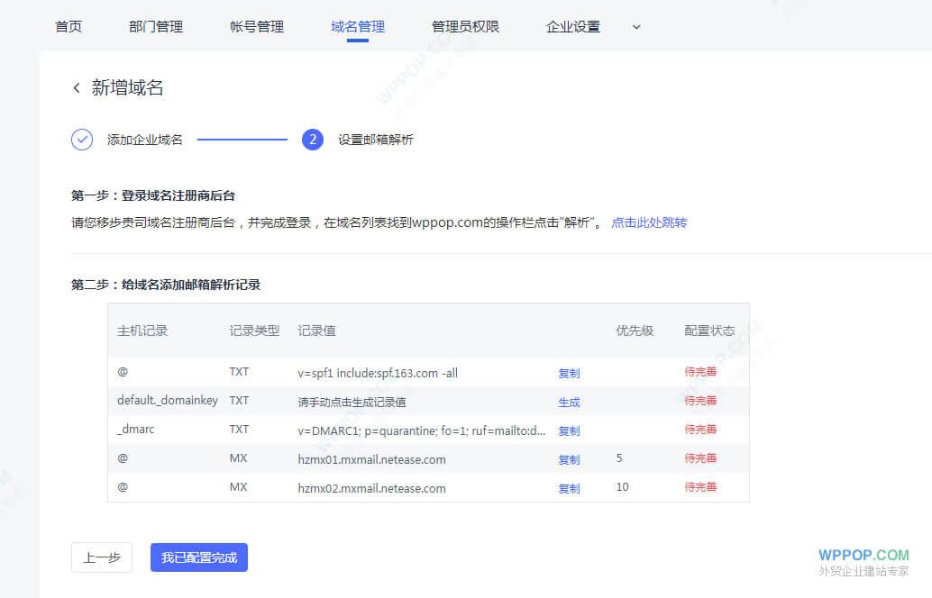The height and width of the screenshot is (598, 932).
Task: Click 待完善 status on the _dmarc row
Action: (x=701, y=430)
